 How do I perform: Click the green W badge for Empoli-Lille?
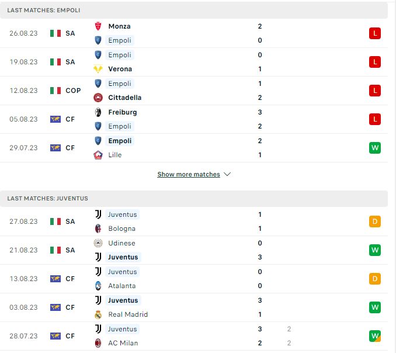[375, 148]
